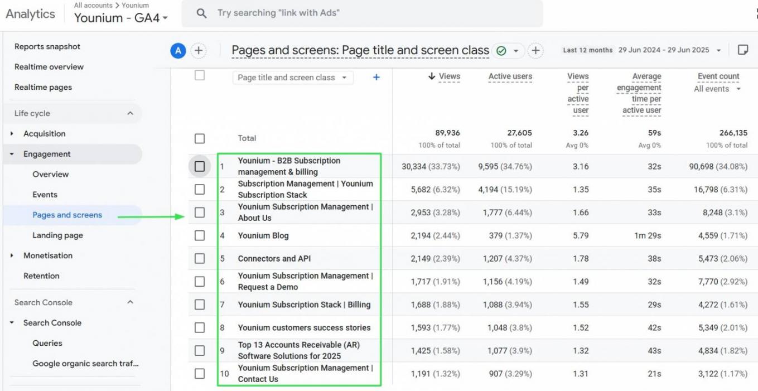Select checkbox for Younium Blog row

click(x=200, y=235)
